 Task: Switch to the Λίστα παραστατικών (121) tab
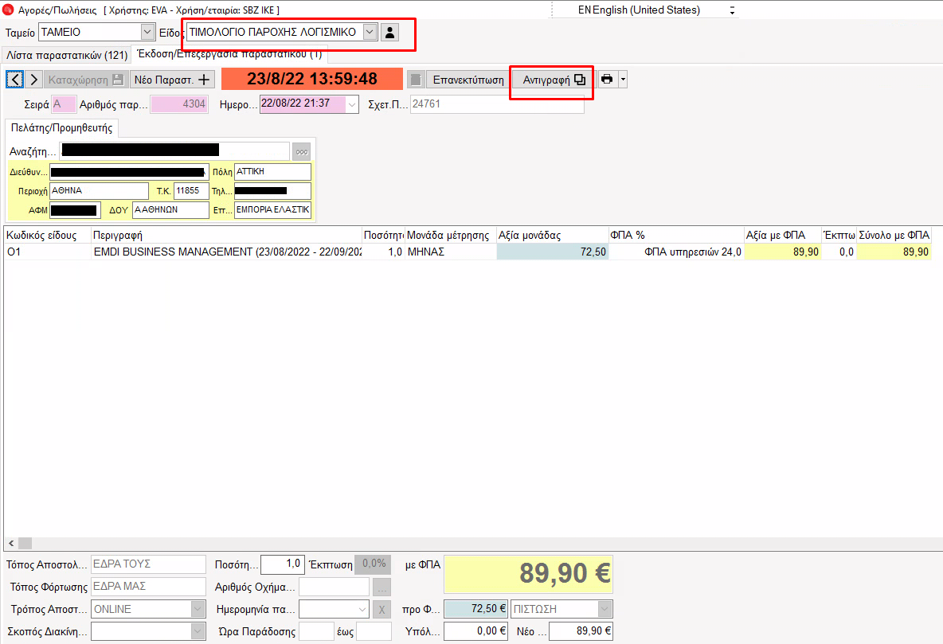[67, 55]
